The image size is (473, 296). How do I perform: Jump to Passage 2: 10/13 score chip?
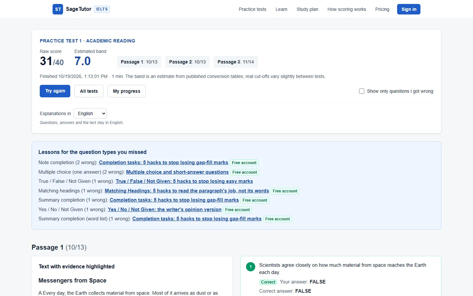click(187, 62)
